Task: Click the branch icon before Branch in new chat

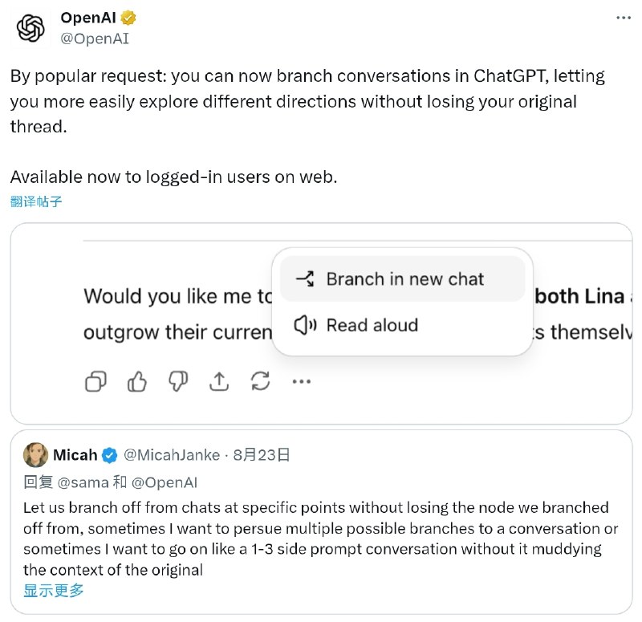Action: [303, 278]
